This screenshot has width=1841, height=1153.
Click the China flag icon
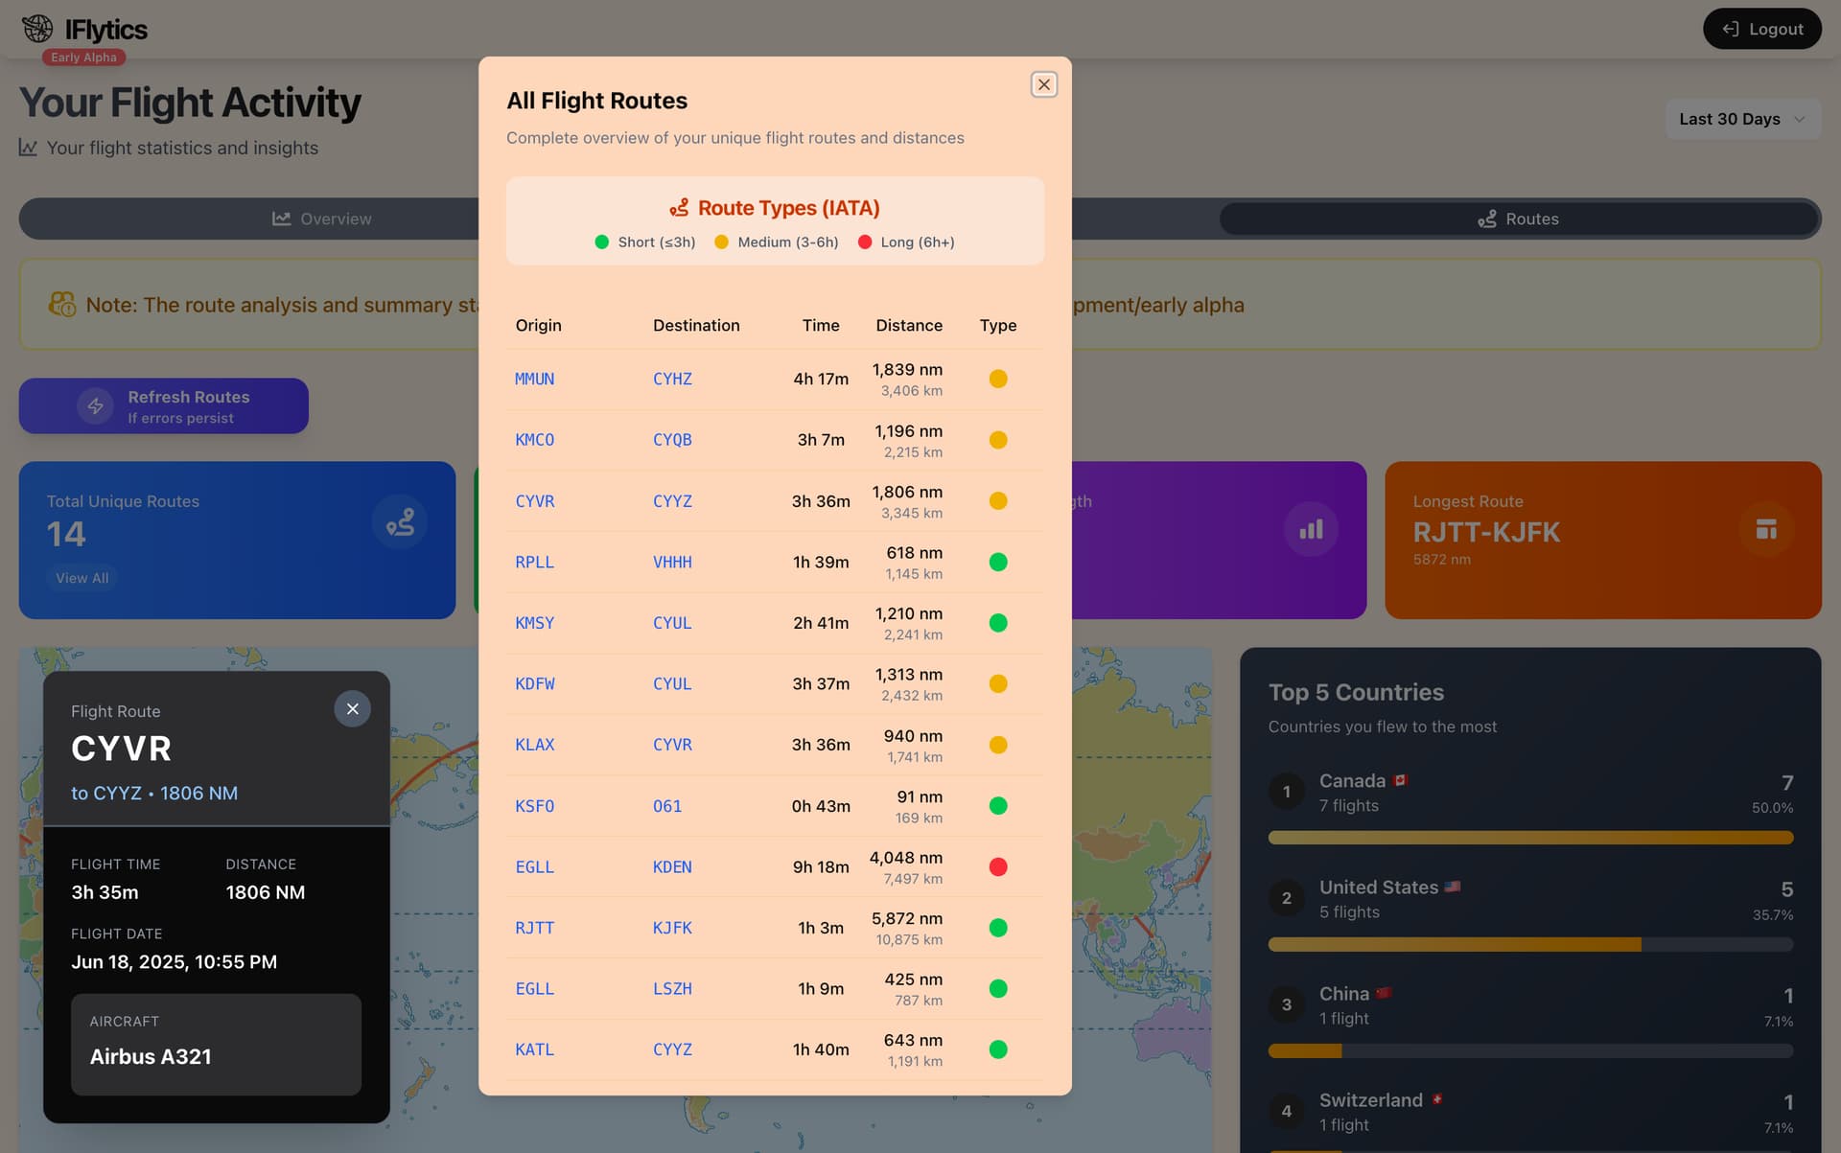(1383, 993)
